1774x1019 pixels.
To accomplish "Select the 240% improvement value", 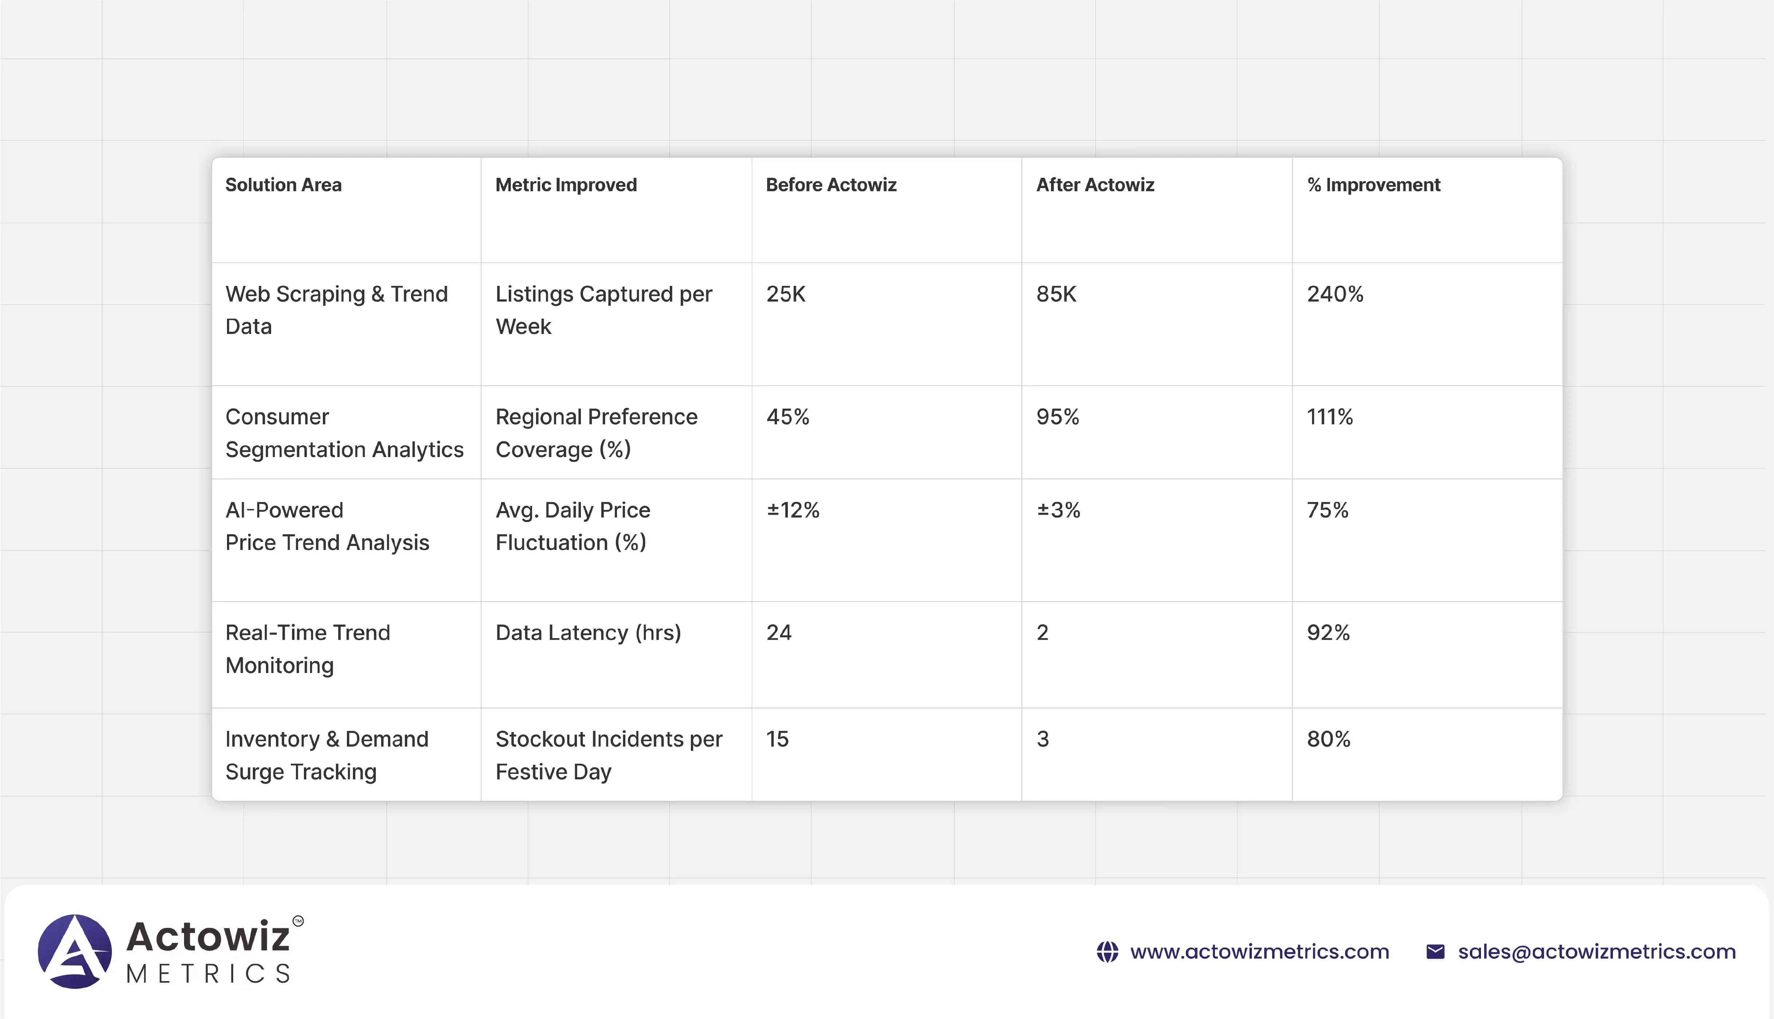I will (x=1335, y=294).
